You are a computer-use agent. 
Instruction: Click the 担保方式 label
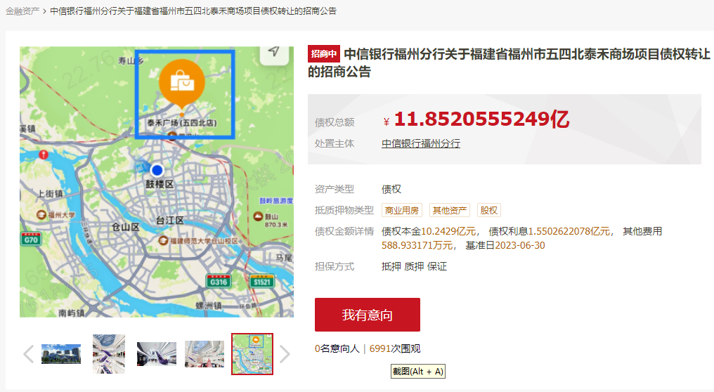click(335, 266)
